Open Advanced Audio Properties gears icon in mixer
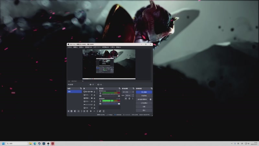Viewport: 259px width, 146px height. click(x=100, y=111)
